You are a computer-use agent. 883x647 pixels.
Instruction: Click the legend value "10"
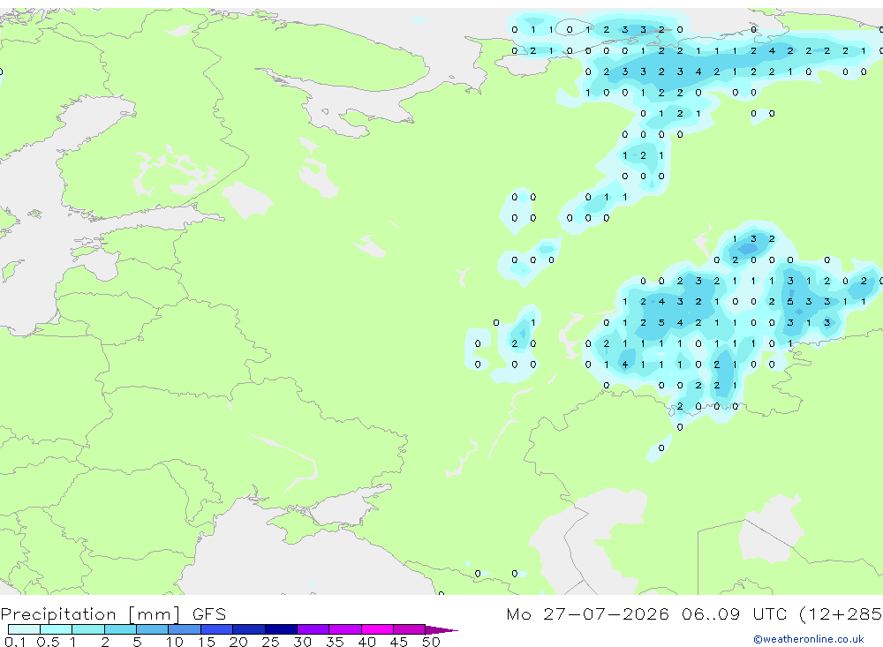point(175,642)
